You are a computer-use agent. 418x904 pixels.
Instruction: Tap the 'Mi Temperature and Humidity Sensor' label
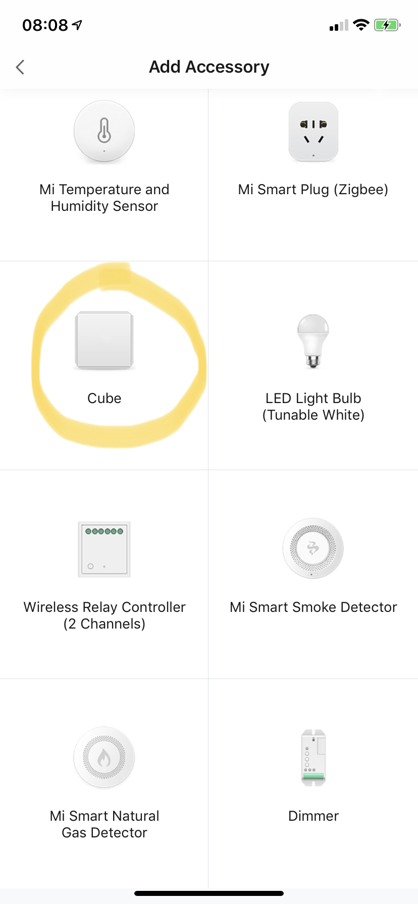coord(104,198)
